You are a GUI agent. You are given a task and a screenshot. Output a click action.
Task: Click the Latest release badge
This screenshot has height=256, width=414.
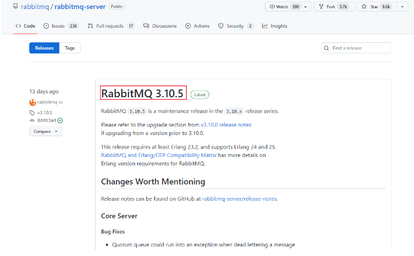[200, 95]
